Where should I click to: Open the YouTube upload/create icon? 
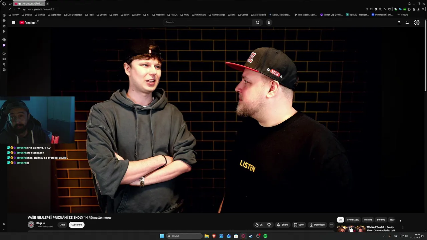tap(399, 22)
